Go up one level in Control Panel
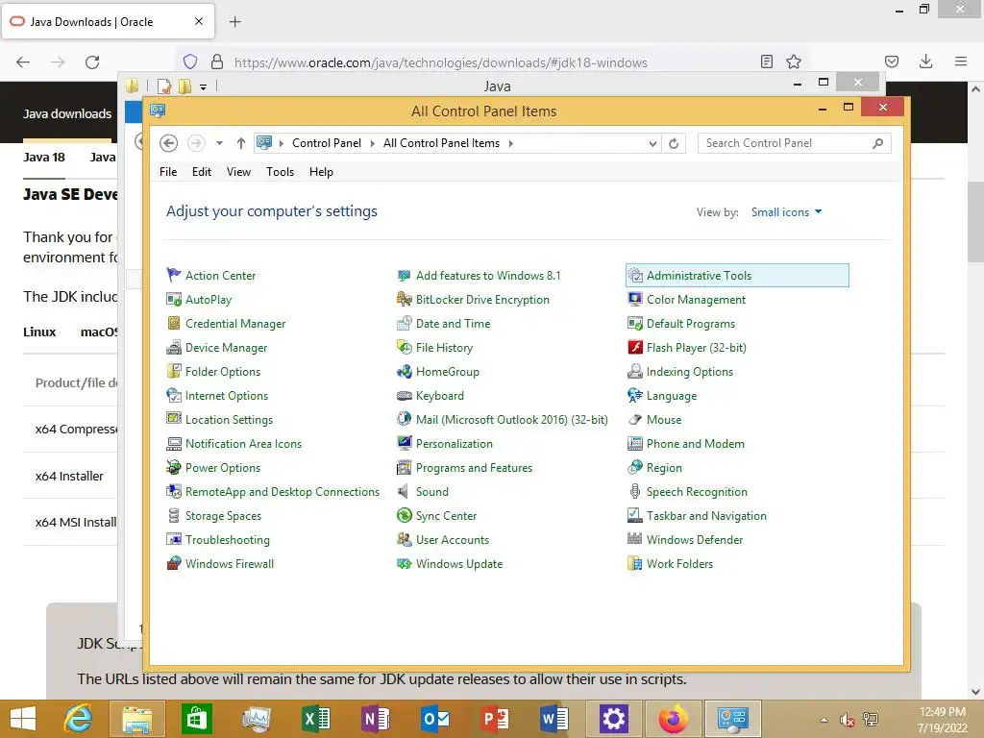Screen dimensions: 984x738 pyautogui.click(x=241, y=143)
